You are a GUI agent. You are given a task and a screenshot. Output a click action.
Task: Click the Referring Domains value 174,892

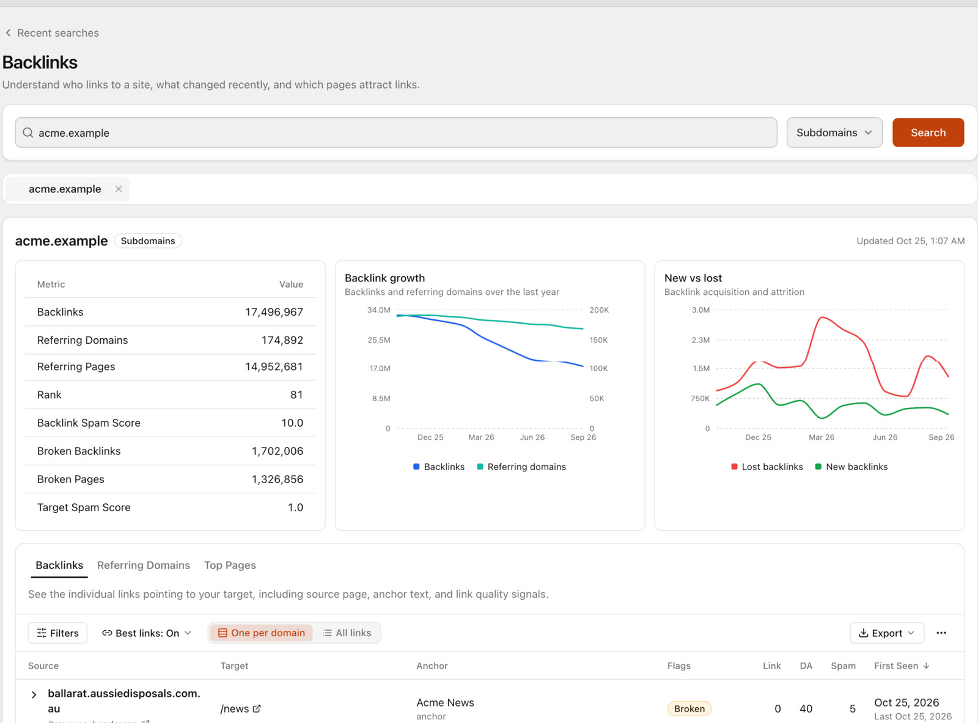[282, 340]
